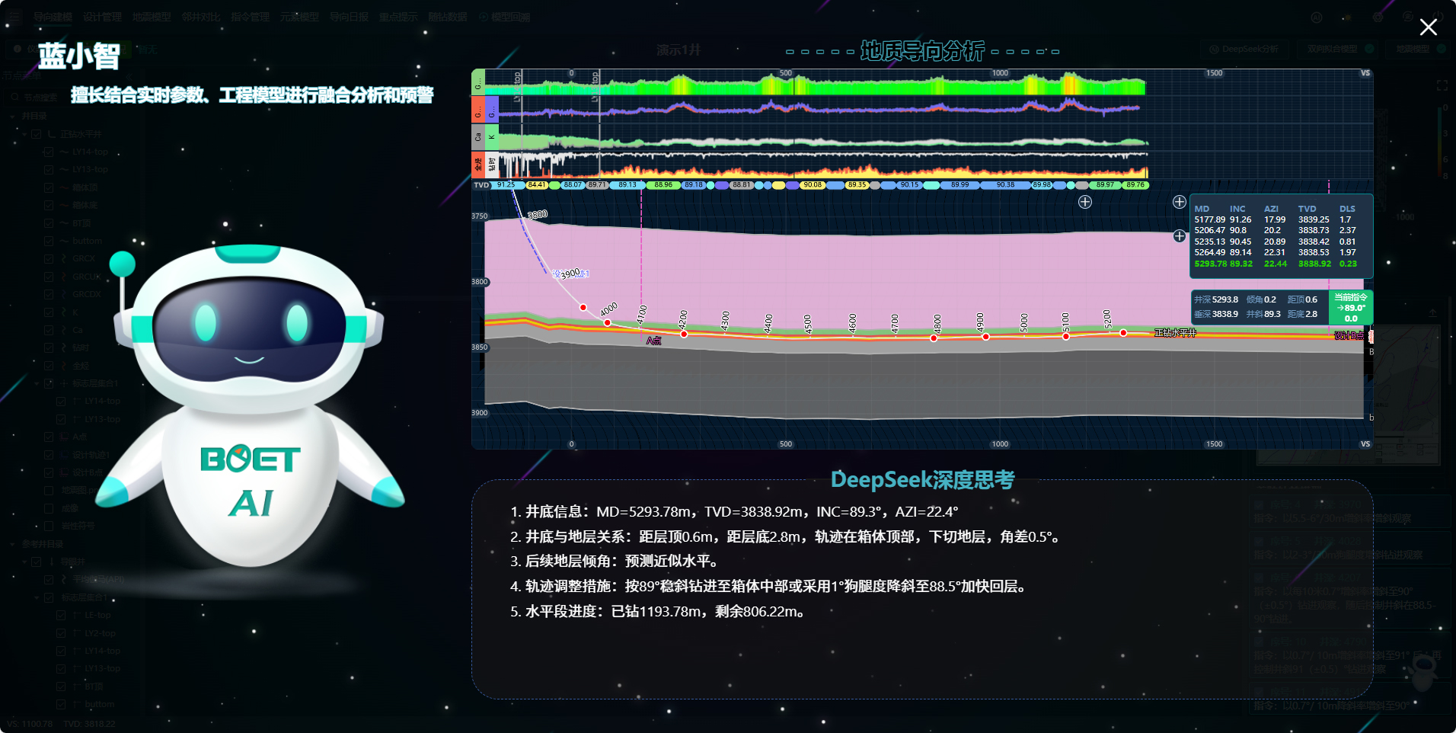Toggle the 双向拟合模型 switch
Screen dimensions: 1456x733
(x=1369, y=49)
